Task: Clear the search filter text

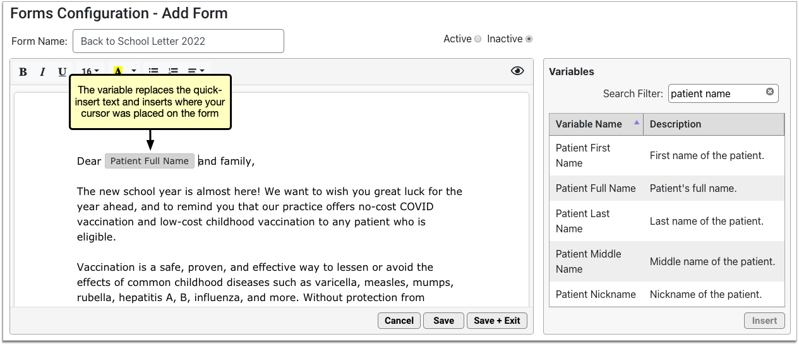Action: pyautogui.click(x=770, y=92)
